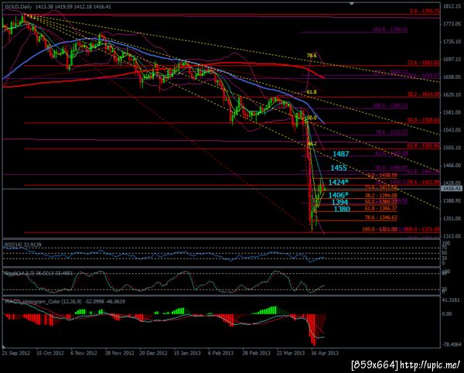Screen dimensions: 464x373
Task: Click the orange Fibonacci label 61.8 - 1366.37
Action: tap(380, 208)
